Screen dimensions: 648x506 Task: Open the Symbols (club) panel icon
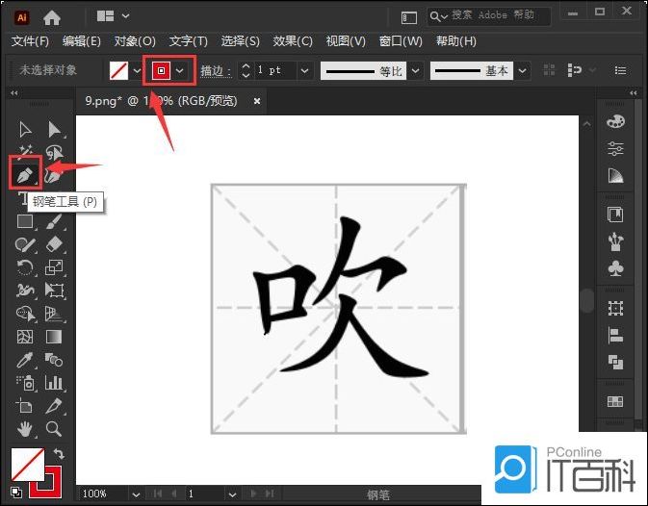[x=615, y=268]
